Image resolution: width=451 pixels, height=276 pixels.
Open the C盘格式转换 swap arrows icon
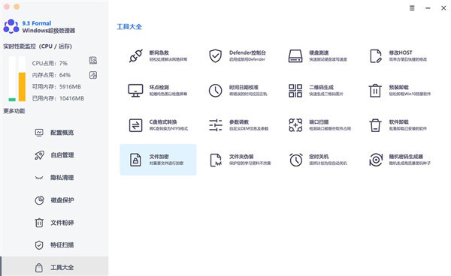pyautogui.click(x=135, y=125)
